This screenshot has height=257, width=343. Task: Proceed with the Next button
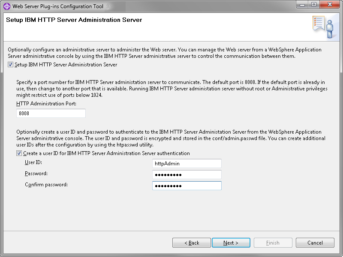click(x=231, y=243)
